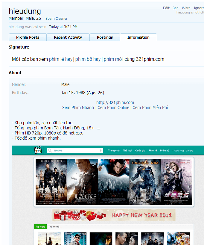
Task: Click the carousel right arrow
Action: click(189, 181)
